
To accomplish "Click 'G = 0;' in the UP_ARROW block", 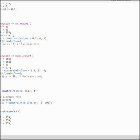I will (x=4, y=30).
